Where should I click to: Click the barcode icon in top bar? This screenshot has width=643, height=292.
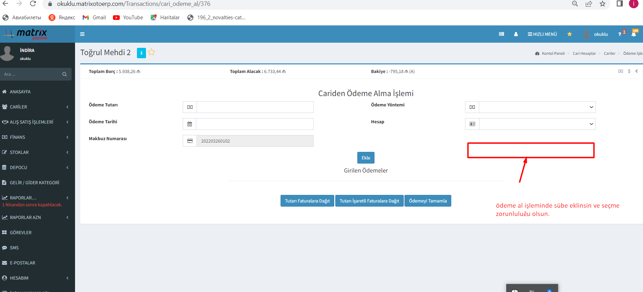(x=501, y=34)
